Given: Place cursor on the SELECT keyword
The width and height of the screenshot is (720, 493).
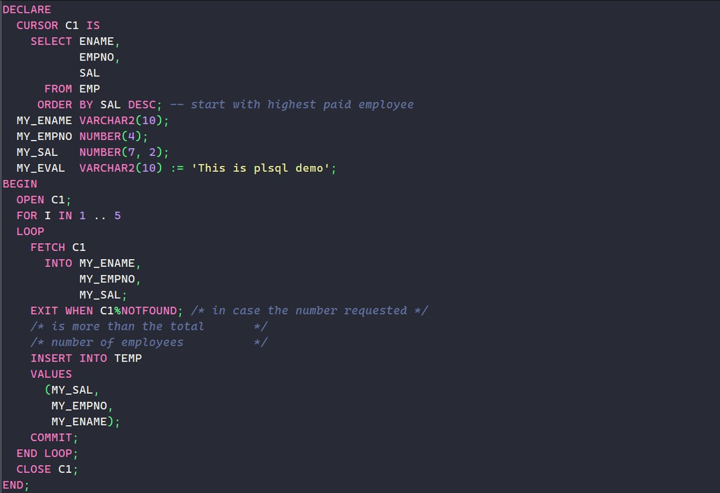Looking at the screenshot, I should pyautogui.click(x=51, y=41).
